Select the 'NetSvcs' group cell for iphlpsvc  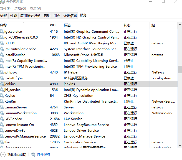coord(158,72)
